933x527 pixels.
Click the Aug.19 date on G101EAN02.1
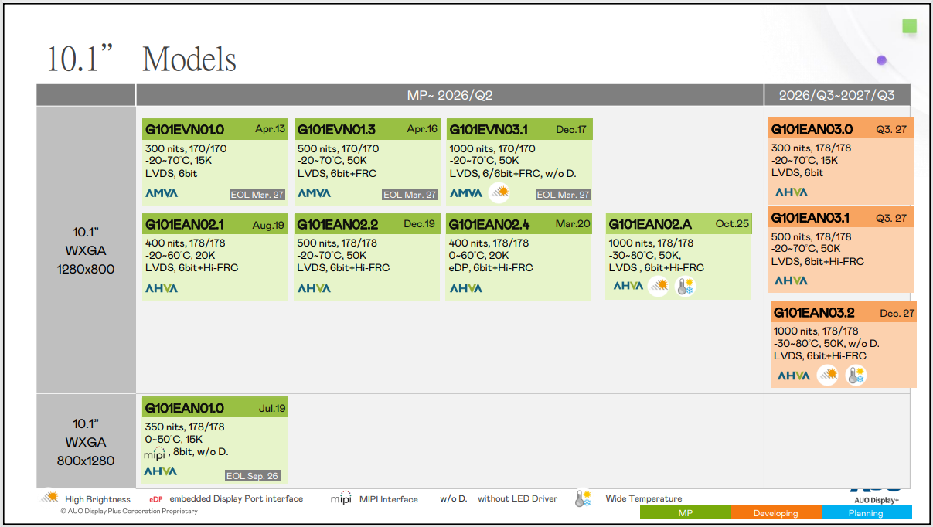(x=268, y=225)
